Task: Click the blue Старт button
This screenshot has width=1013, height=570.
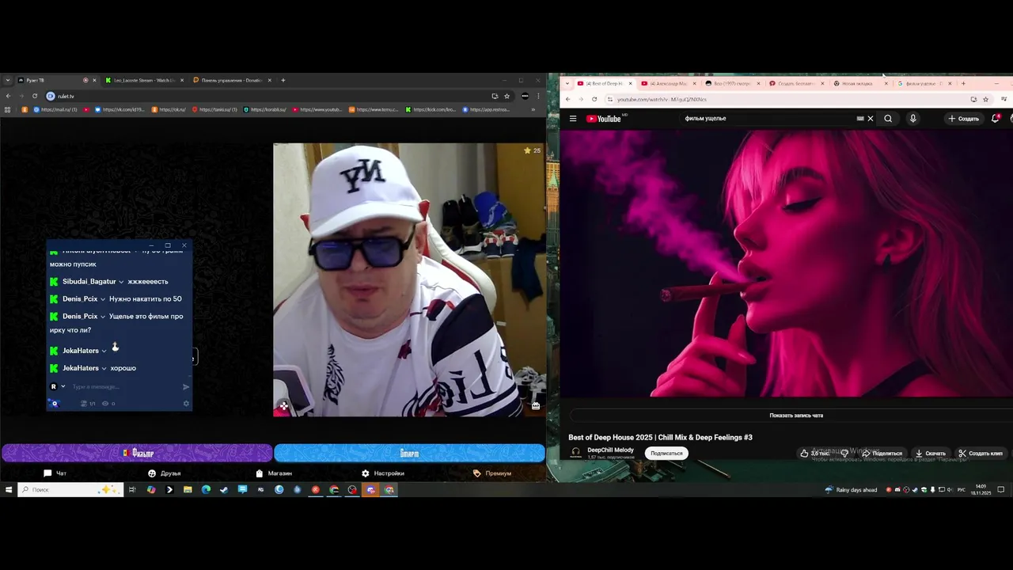Action: [409, 453]
